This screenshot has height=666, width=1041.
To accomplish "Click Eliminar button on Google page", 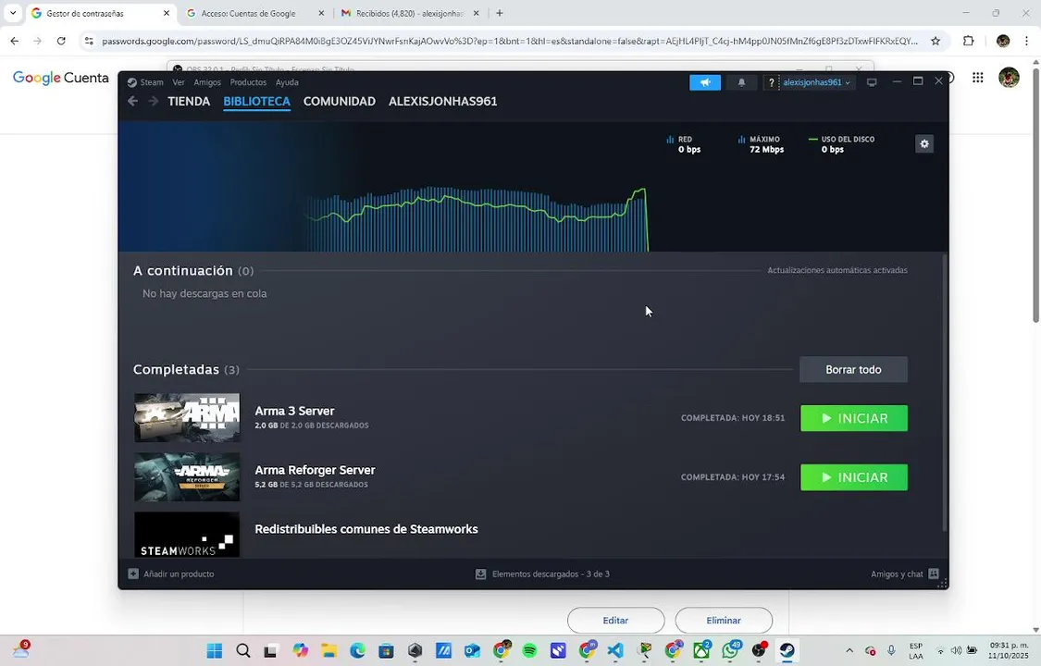I will click(x=724, y=621).
